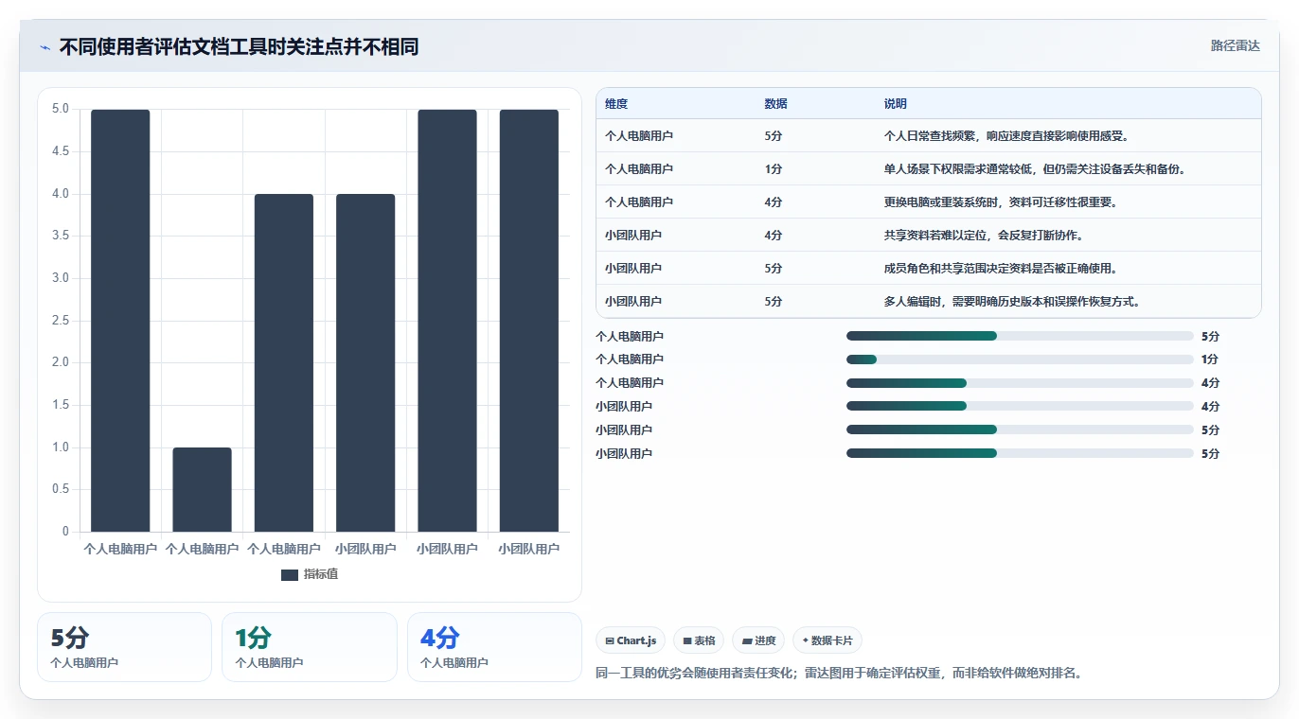Click the Chart.js tag icon
Screen dimensions: 1299x719
point(610,641)
